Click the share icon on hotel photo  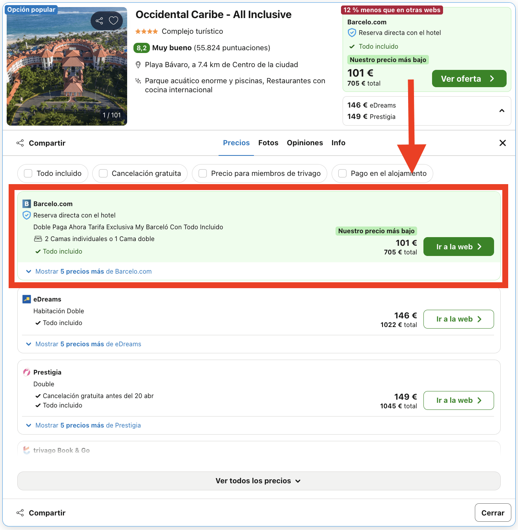point(99,21)
